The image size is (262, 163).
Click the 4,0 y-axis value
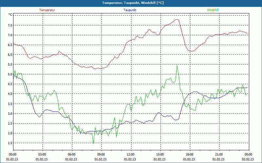10,94
